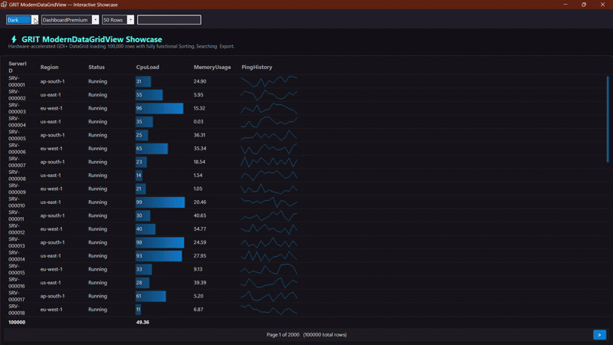The width and height of the screenshot is (613, 345).
Task: Click the CPU load bar showing 98
Action: 160,242
